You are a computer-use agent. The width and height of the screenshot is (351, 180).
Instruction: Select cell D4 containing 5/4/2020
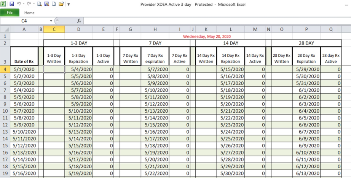(x=78, y=70)
